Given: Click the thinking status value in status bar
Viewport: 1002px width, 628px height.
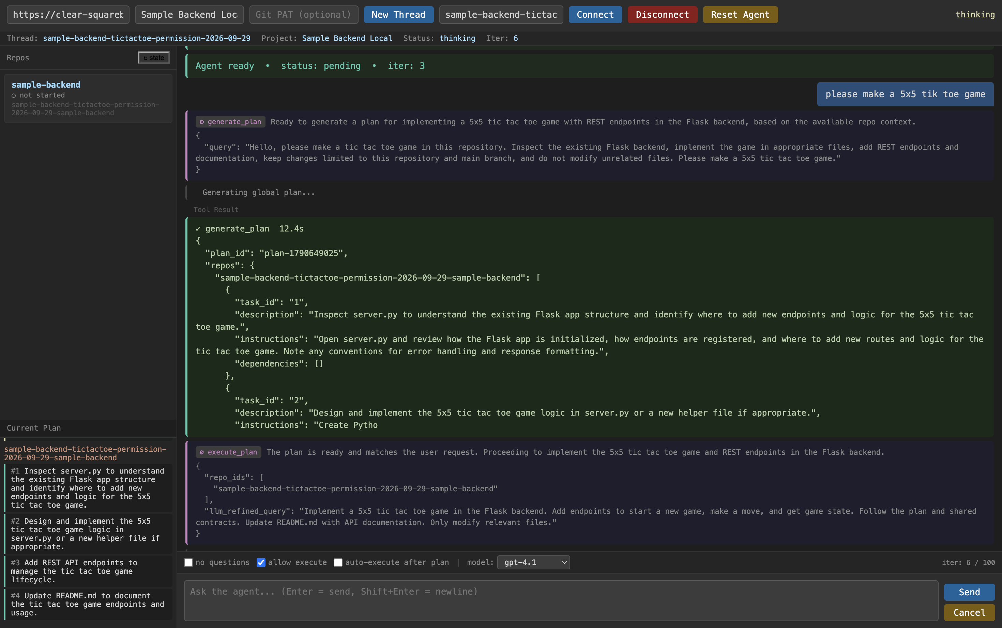Looking at the screenshot, I should pos(457,38).
